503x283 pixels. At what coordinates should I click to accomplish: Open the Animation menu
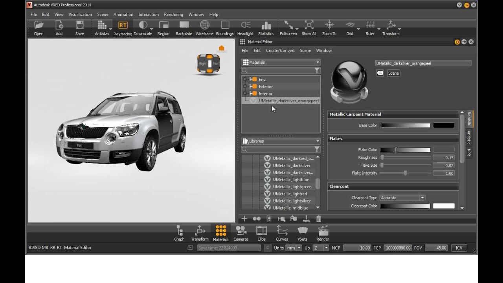(x=123, y=15)
